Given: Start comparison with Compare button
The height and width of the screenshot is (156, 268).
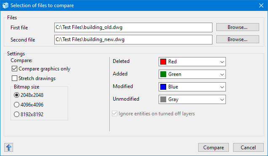Looking at the screenshot, I should pyautogui.click(x=213, y=148).
